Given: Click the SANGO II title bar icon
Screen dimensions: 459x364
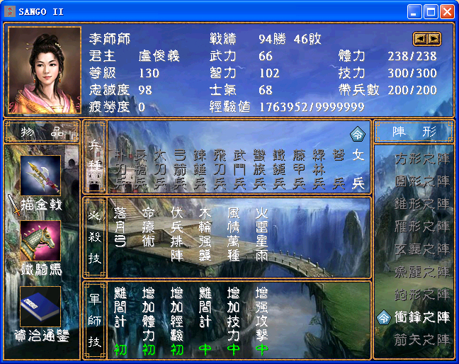Looking at the screenshot, I should pyautogui.click(x=9, y=12).
